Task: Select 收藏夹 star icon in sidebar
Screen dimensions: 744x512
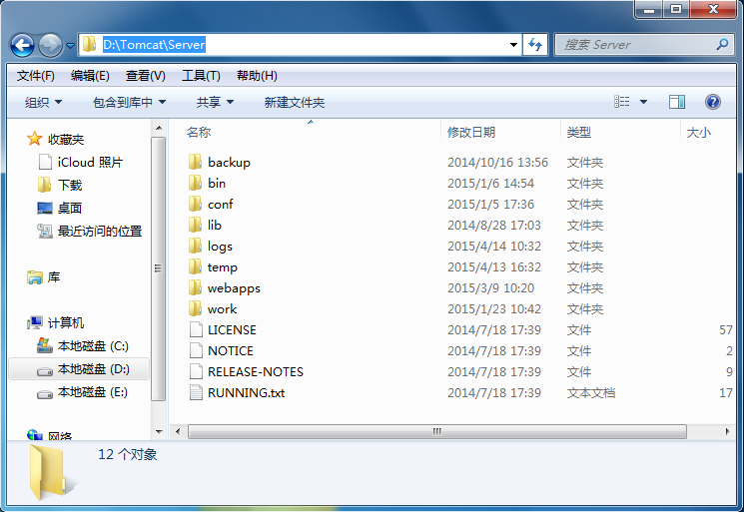Action: [34, 139]
